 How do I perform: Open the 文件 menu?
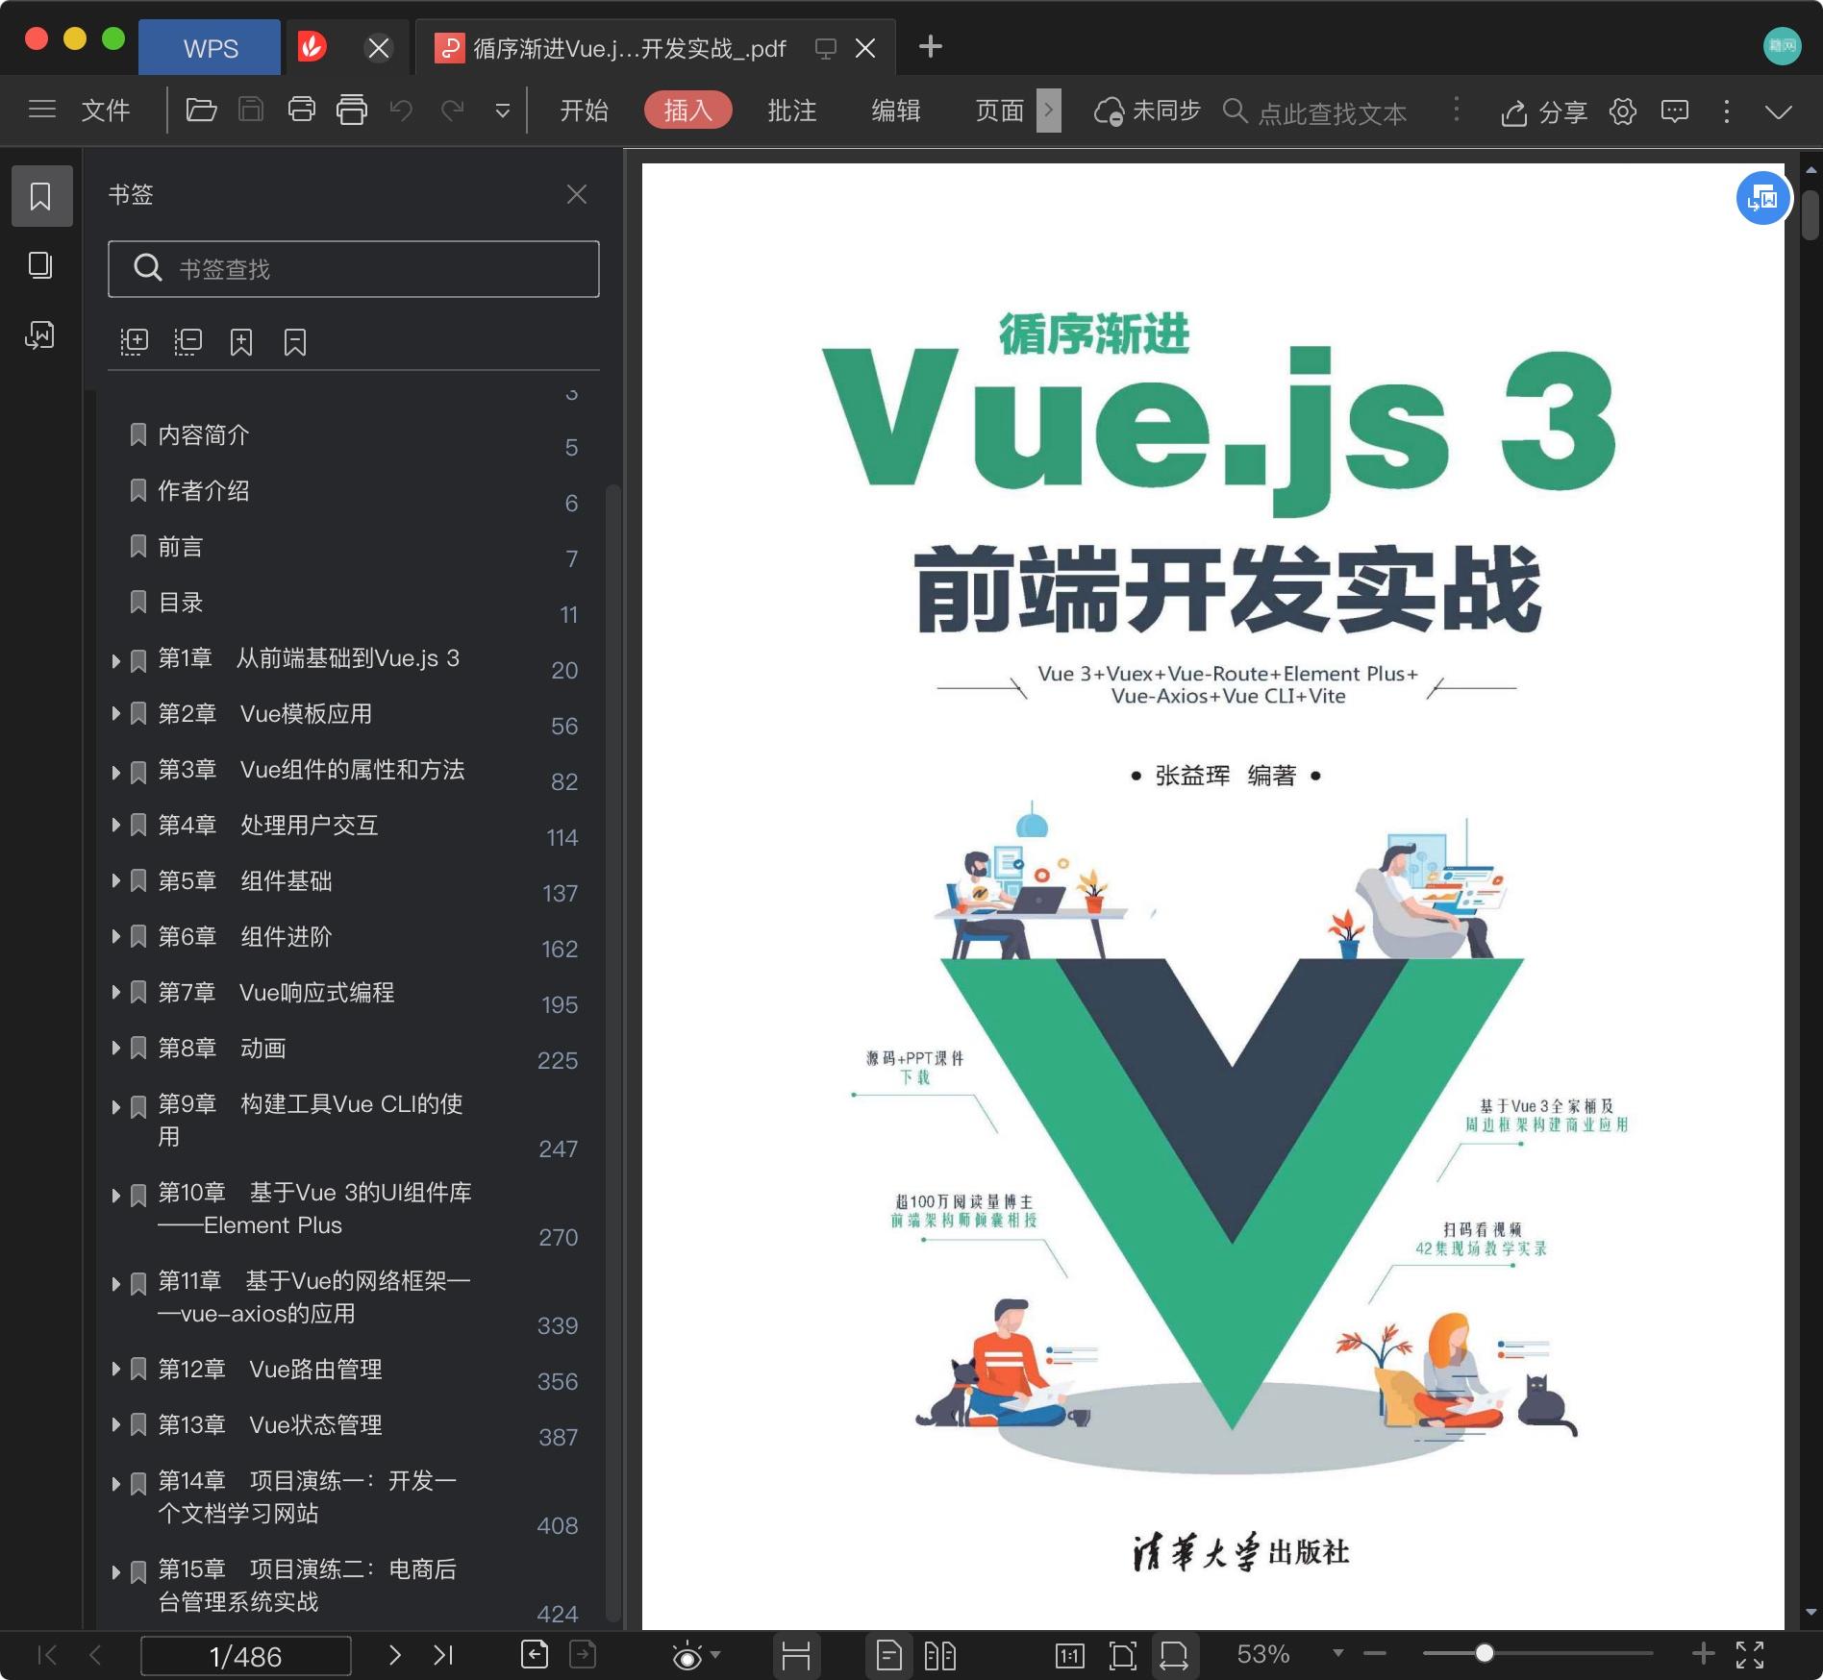click(105, 111)
